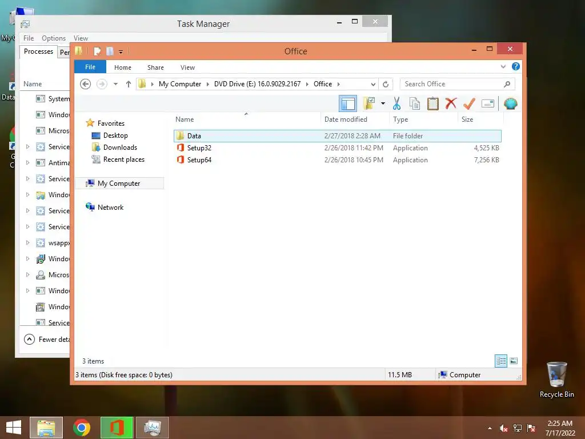Image resolution: width=585 pixels, height=439 pixels.
Task: Open Desktop in navigation pane
Action: pos(115,135)
